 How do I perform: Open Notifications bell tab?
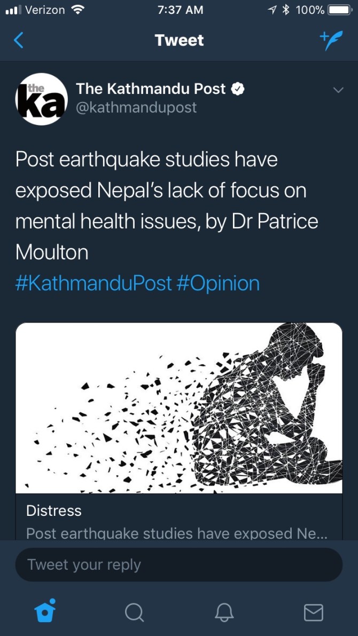coord(224,612)
